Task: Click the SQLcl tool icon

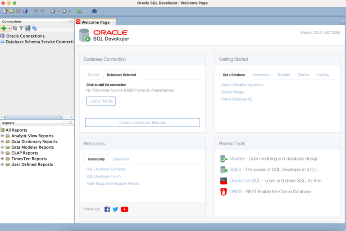Action: tap(223, 169)
